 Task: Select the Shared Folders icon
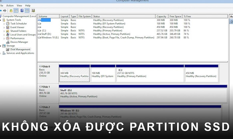8,31
